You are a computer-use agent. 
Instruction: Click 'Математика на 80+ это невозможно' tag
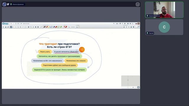[x=48, y=61]
